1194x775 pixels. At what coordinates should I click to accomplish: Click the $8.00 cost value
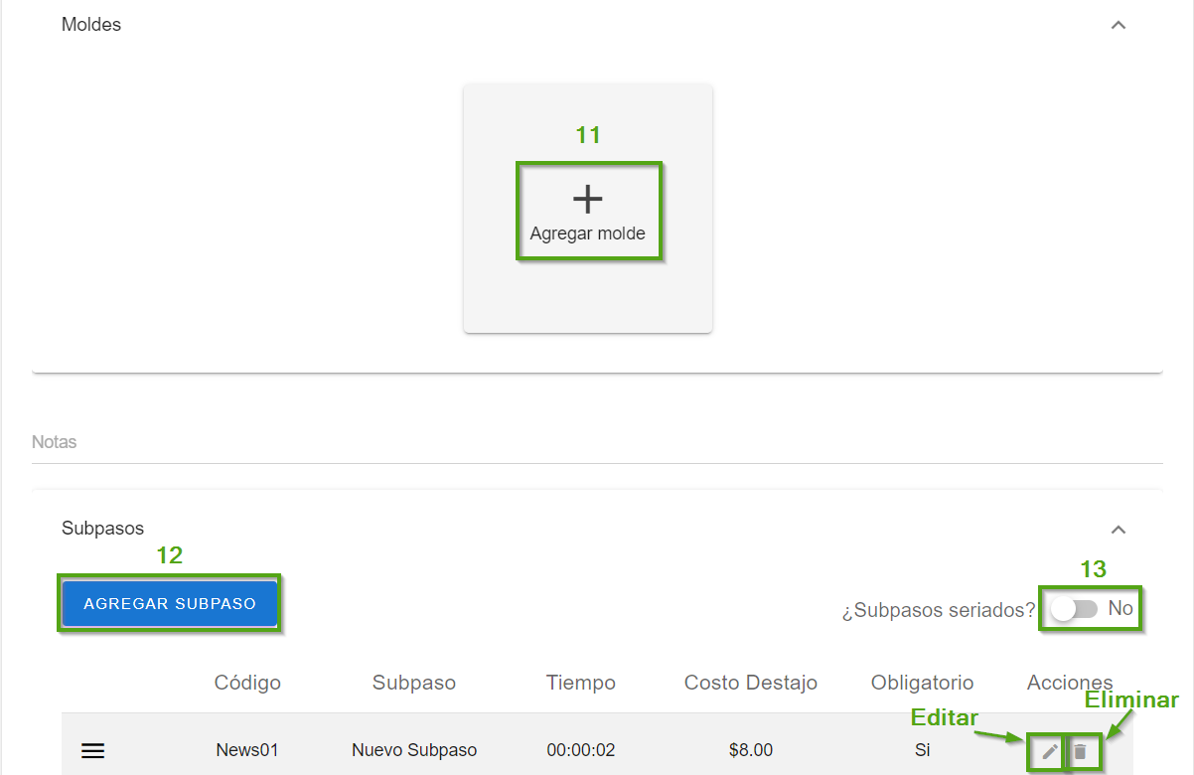pos(750,750)
